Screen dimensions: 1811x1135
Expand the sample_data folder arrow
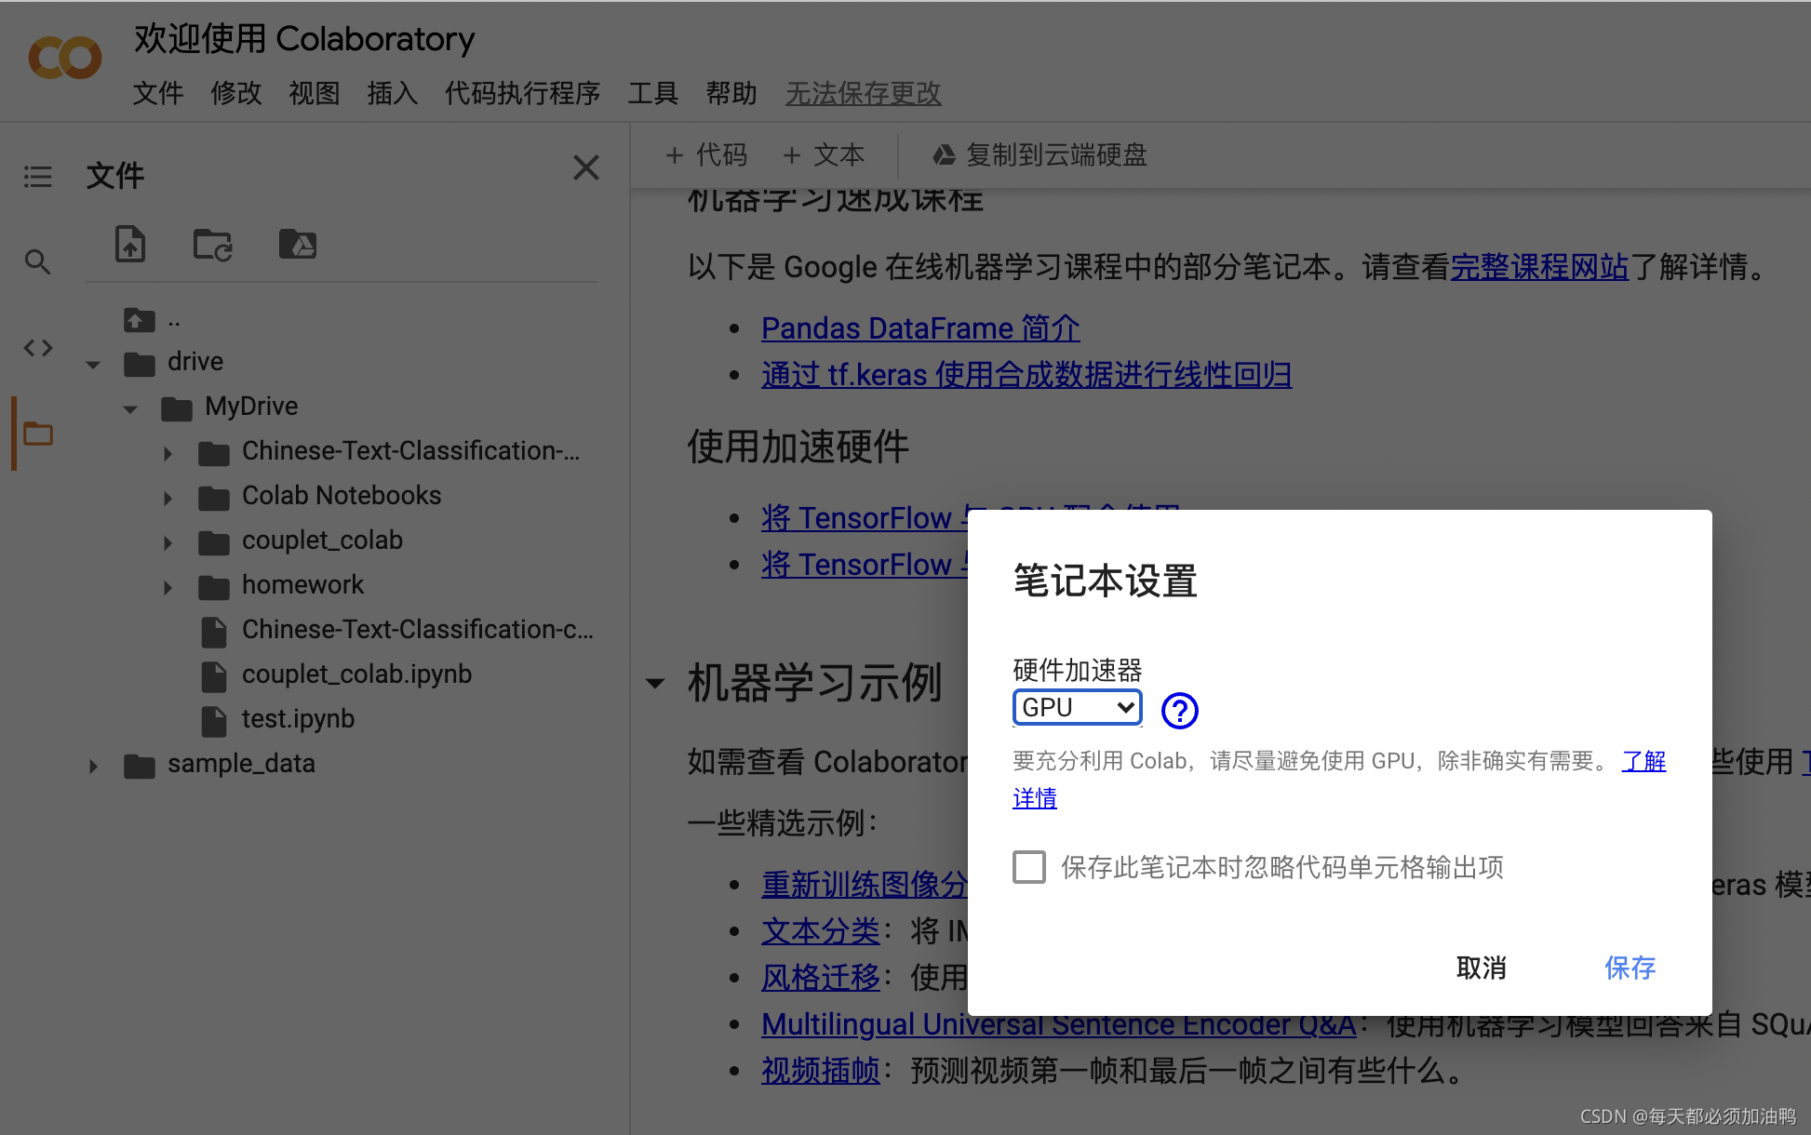pyautogui.click(x=93, y=767)
